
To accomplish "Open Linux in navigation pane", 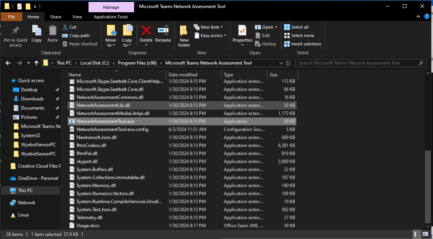I will [23, 215].
